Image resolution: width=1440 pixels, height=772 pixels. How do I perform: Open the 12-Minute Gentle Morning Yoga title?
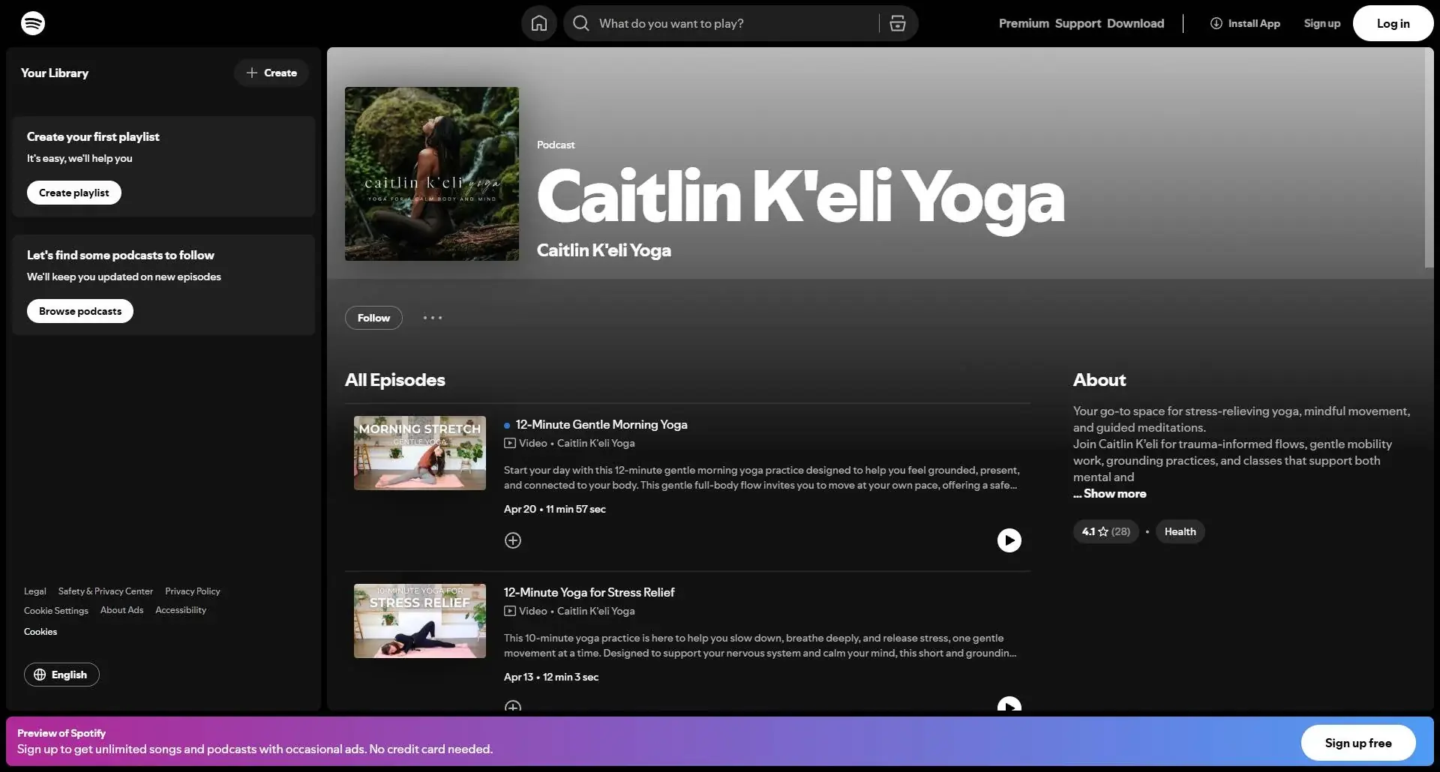601,425
